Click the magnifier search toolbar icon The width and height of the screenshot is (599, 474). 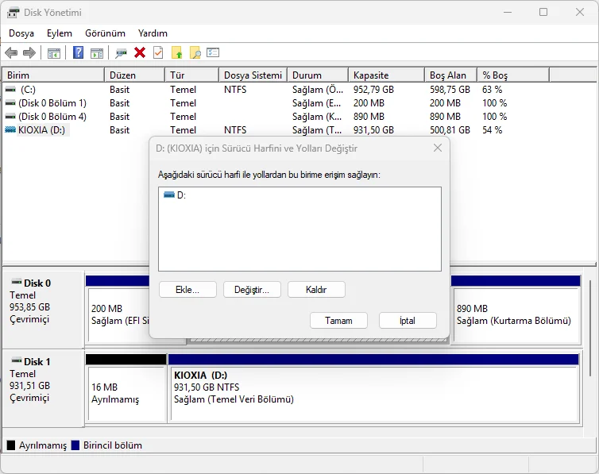pyautogui.click(x=195, y=52)
